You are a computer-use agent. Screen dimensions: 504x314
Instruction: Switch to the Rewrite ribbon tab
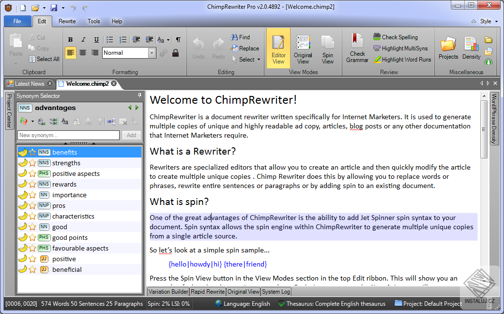[x=67, y=21]
